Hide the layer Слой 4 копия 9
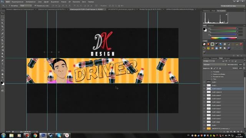Viewport: 246px width, 138px height. pos(204,95)
